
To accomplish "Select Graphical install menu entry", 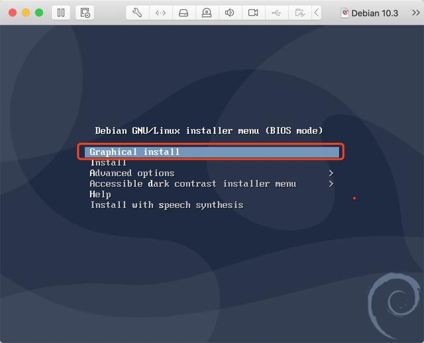I will 212,152.
